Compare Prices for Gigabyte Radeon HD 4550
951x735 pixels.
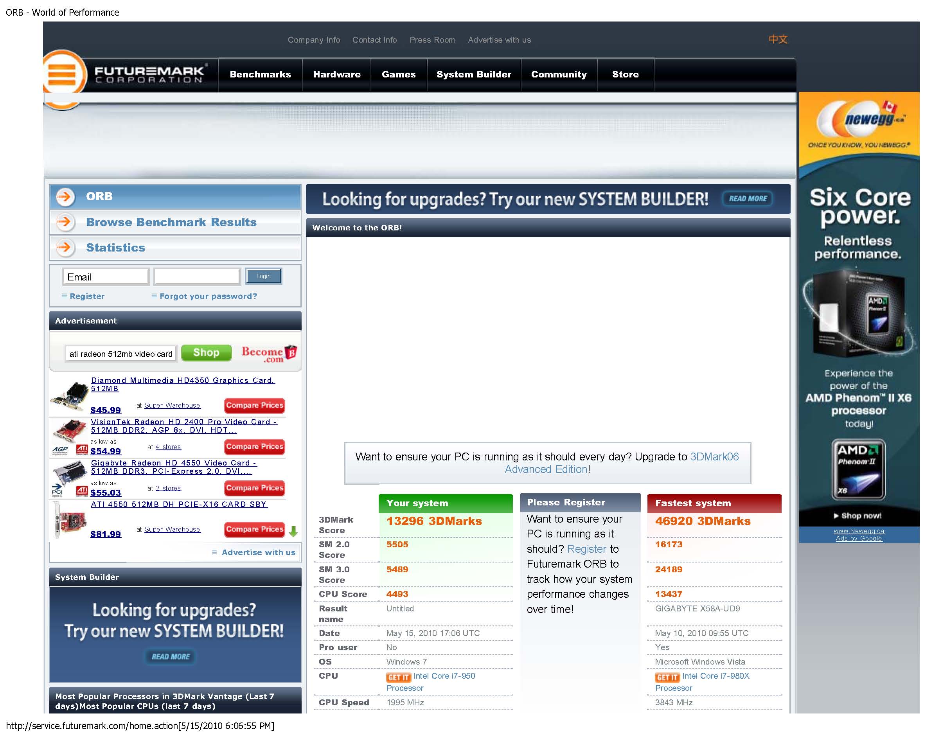[255, 488]
